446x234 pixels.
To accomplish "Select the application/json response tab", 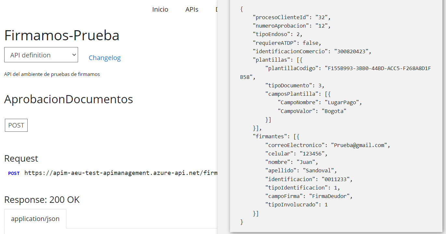I will 35,219.
